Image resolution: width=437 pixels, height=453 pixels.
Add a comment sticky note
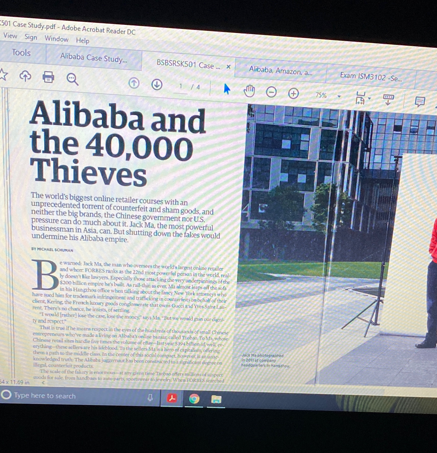click(x=420, y=101)
